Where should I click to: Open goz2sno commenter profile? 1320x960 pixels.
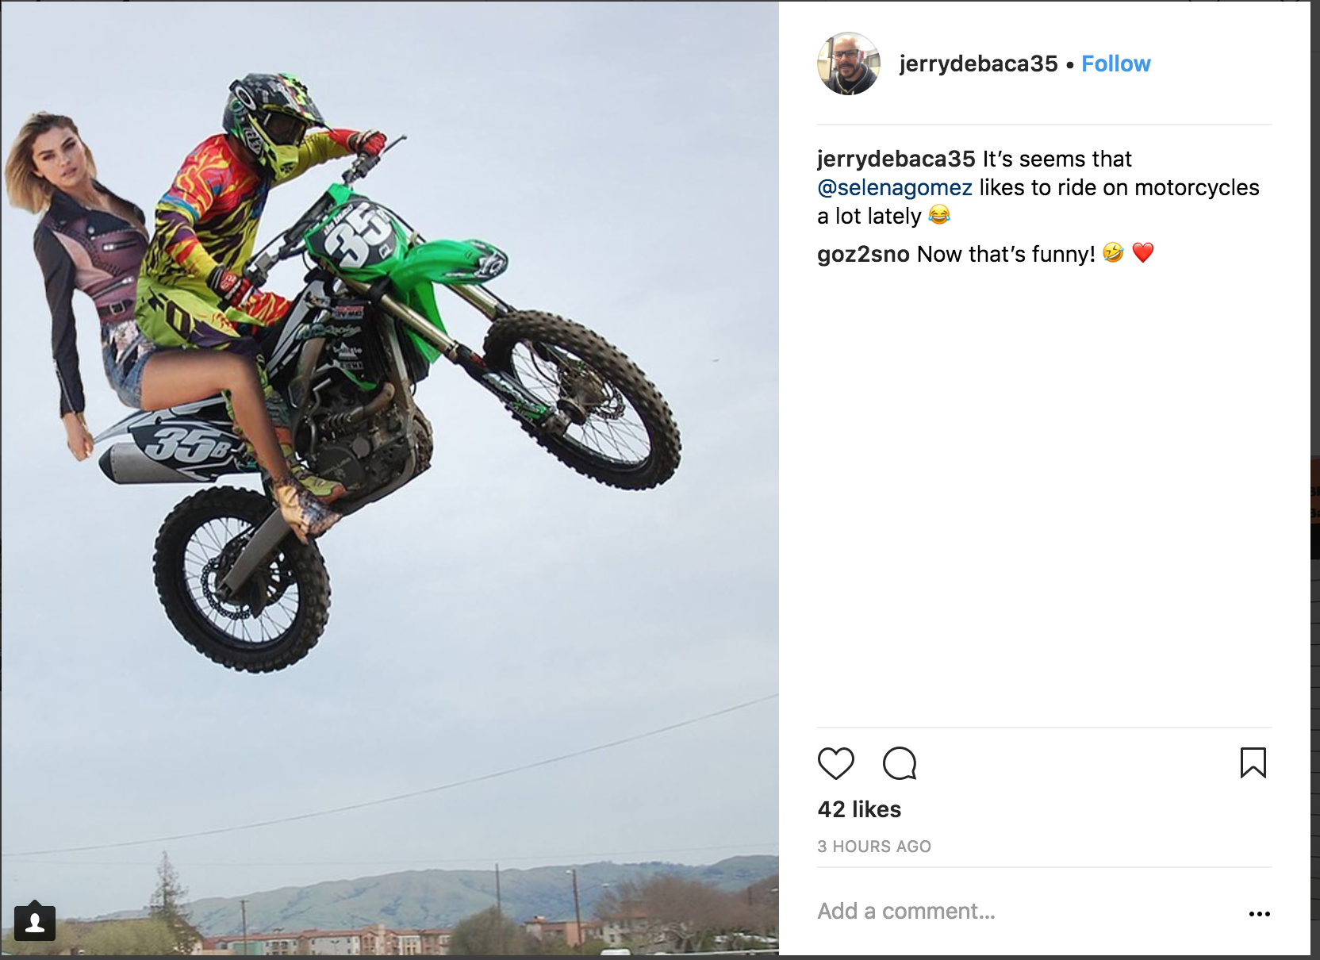pos(863,254)
